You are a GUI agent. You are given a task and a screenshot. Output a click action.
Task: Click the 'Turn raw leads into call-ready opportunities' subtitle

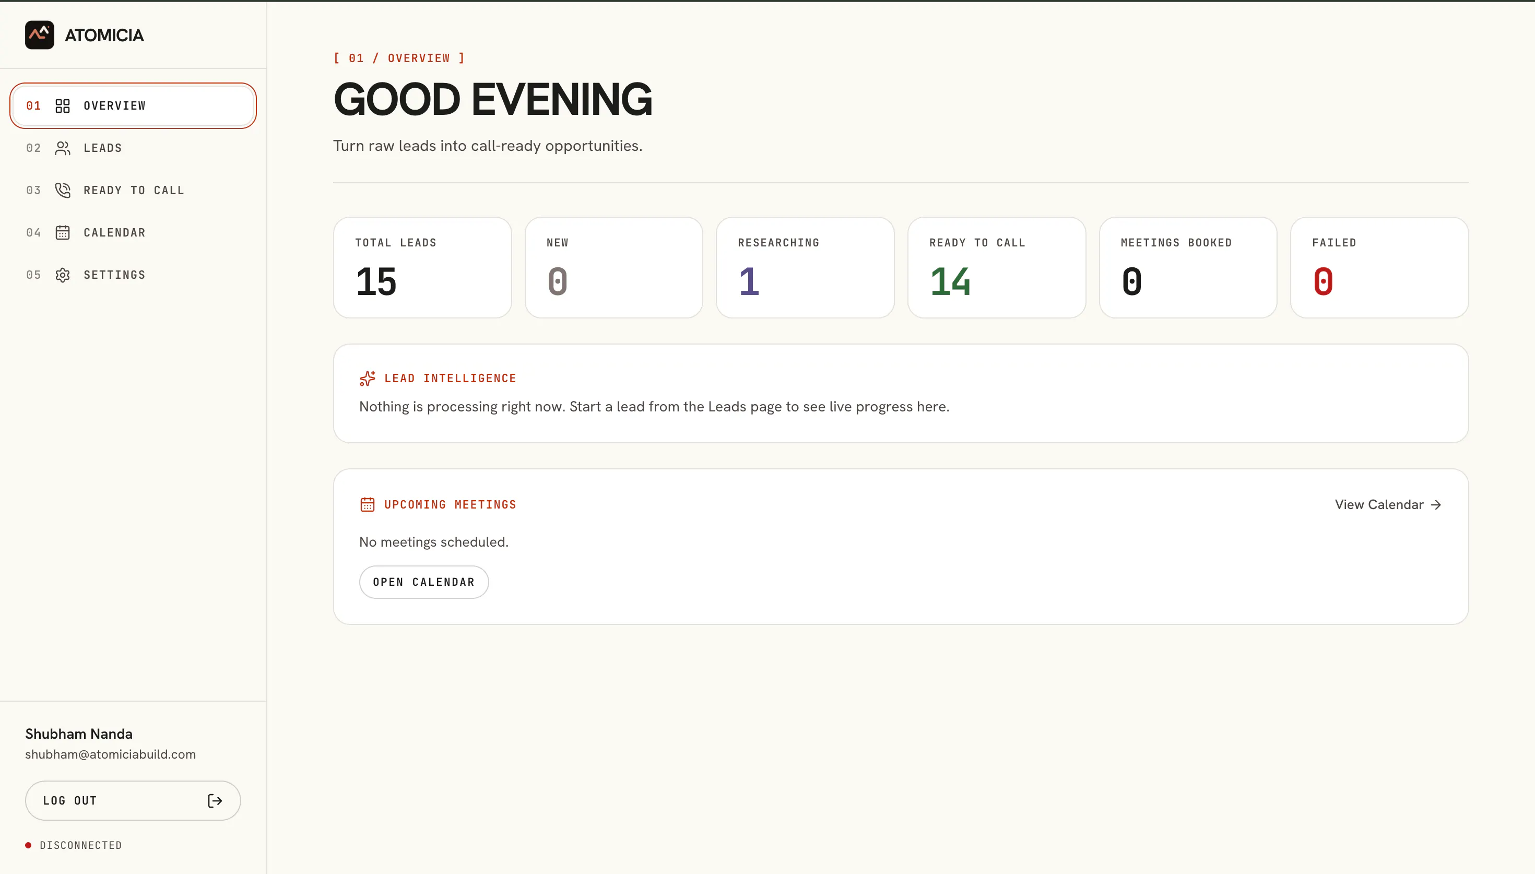(x=488, y=146)
